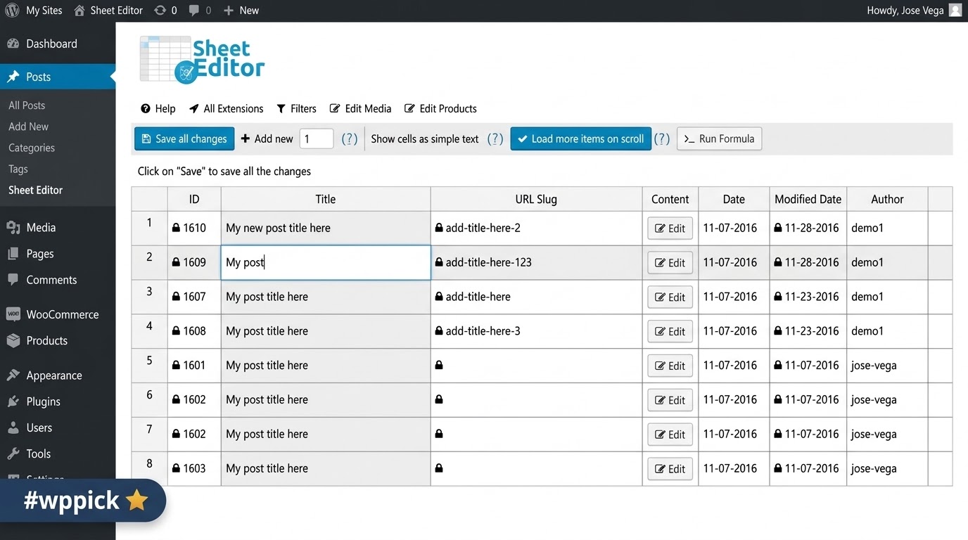Select slug cell 'add-title-here-3'

point(536,331)
